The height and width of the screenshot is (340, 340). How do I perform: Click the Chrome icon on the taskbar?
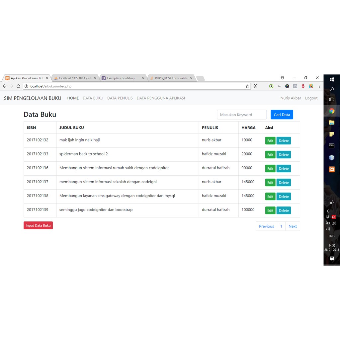pos(332,111)
